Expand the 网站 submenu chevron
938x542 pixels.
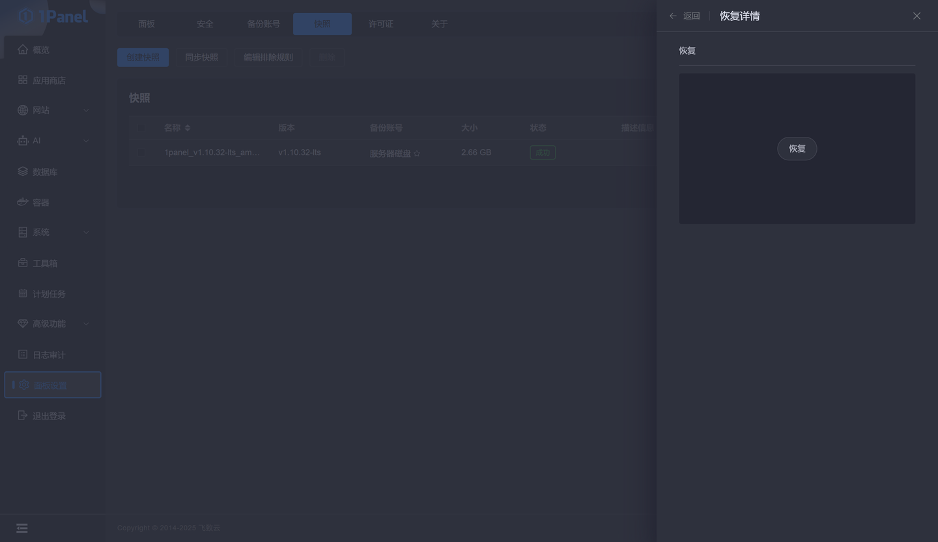pos(86,111)
